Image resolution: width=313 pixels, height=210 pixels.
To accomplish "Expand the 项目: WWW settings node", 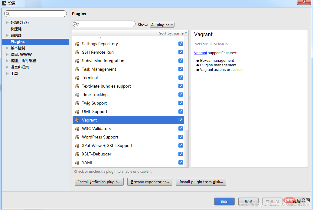I will tap(7, 55).
